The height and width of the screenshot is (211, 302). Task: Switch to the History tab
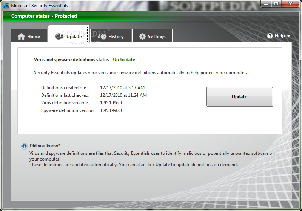click(111, 36)
